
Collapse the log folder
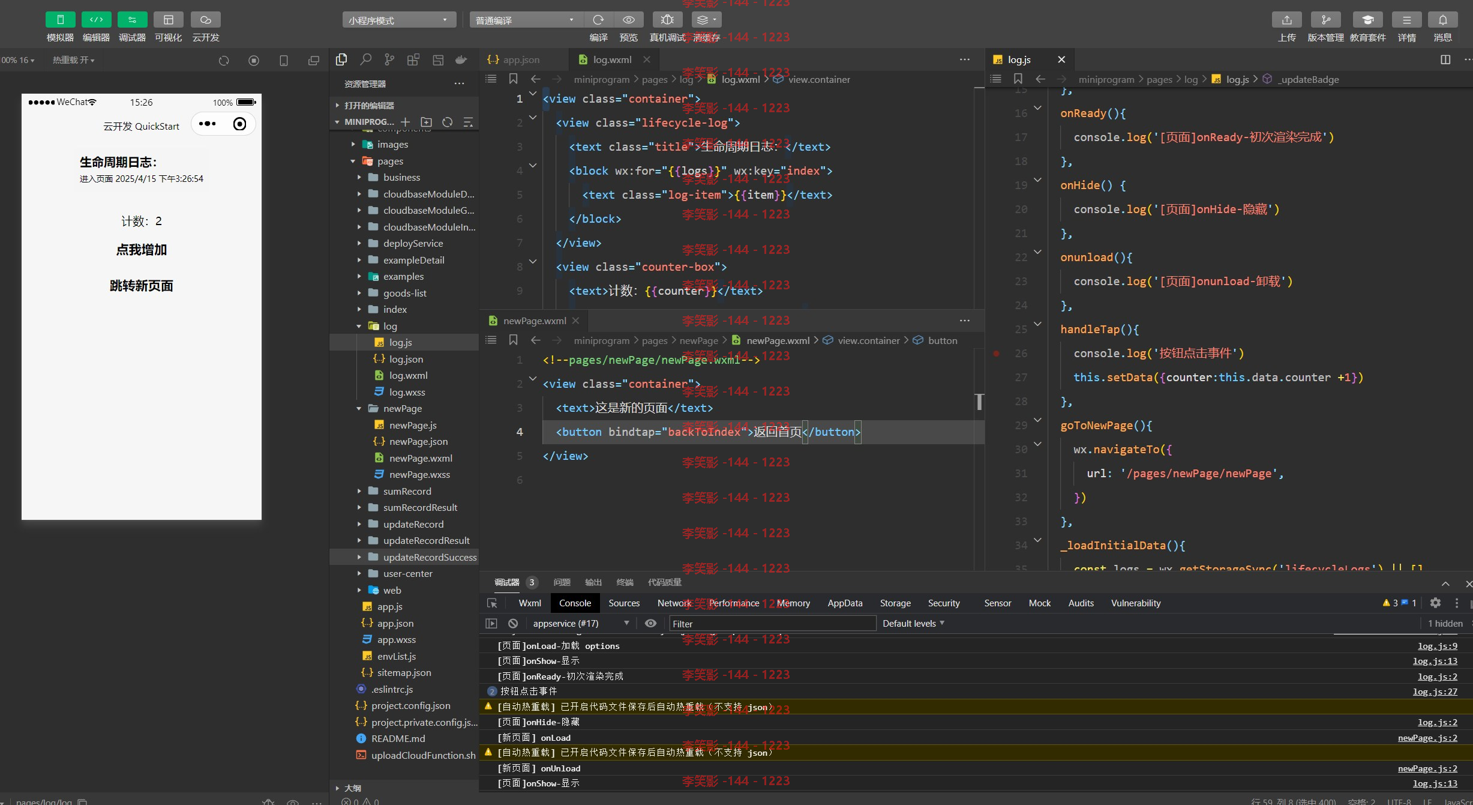coord(359,327)
